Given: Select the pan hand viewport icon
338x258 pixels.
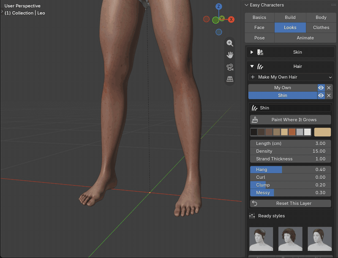Looking at the screenshot, I should (x=230, y=55).
